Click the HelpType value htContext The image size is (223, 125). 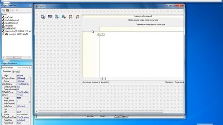(22, 106)
